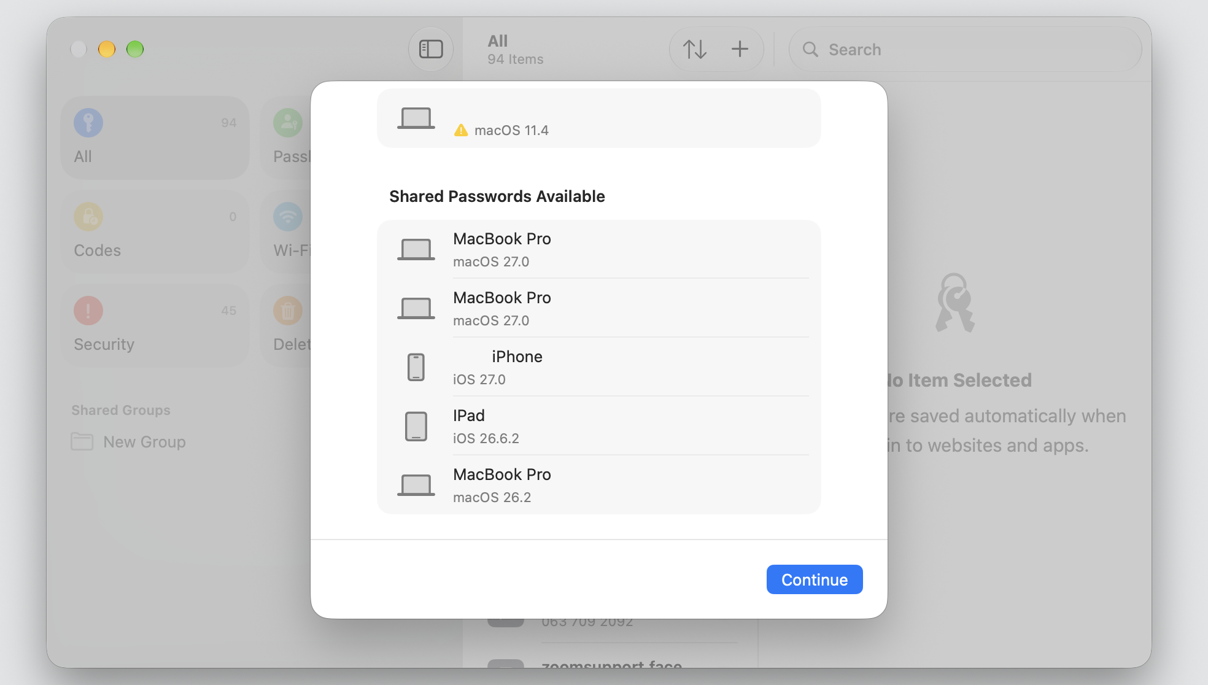Viewport: 1208px width, 685px height.
Task: Open the Wi-Fi category icon
Action: tap(288, 217)
